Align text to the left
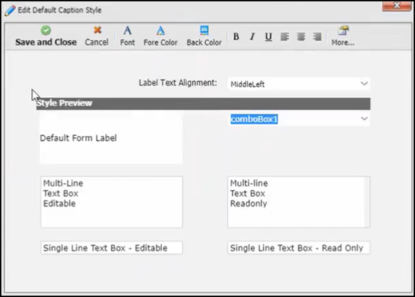Screen dimensions: 415x297 tap(285, 37)
